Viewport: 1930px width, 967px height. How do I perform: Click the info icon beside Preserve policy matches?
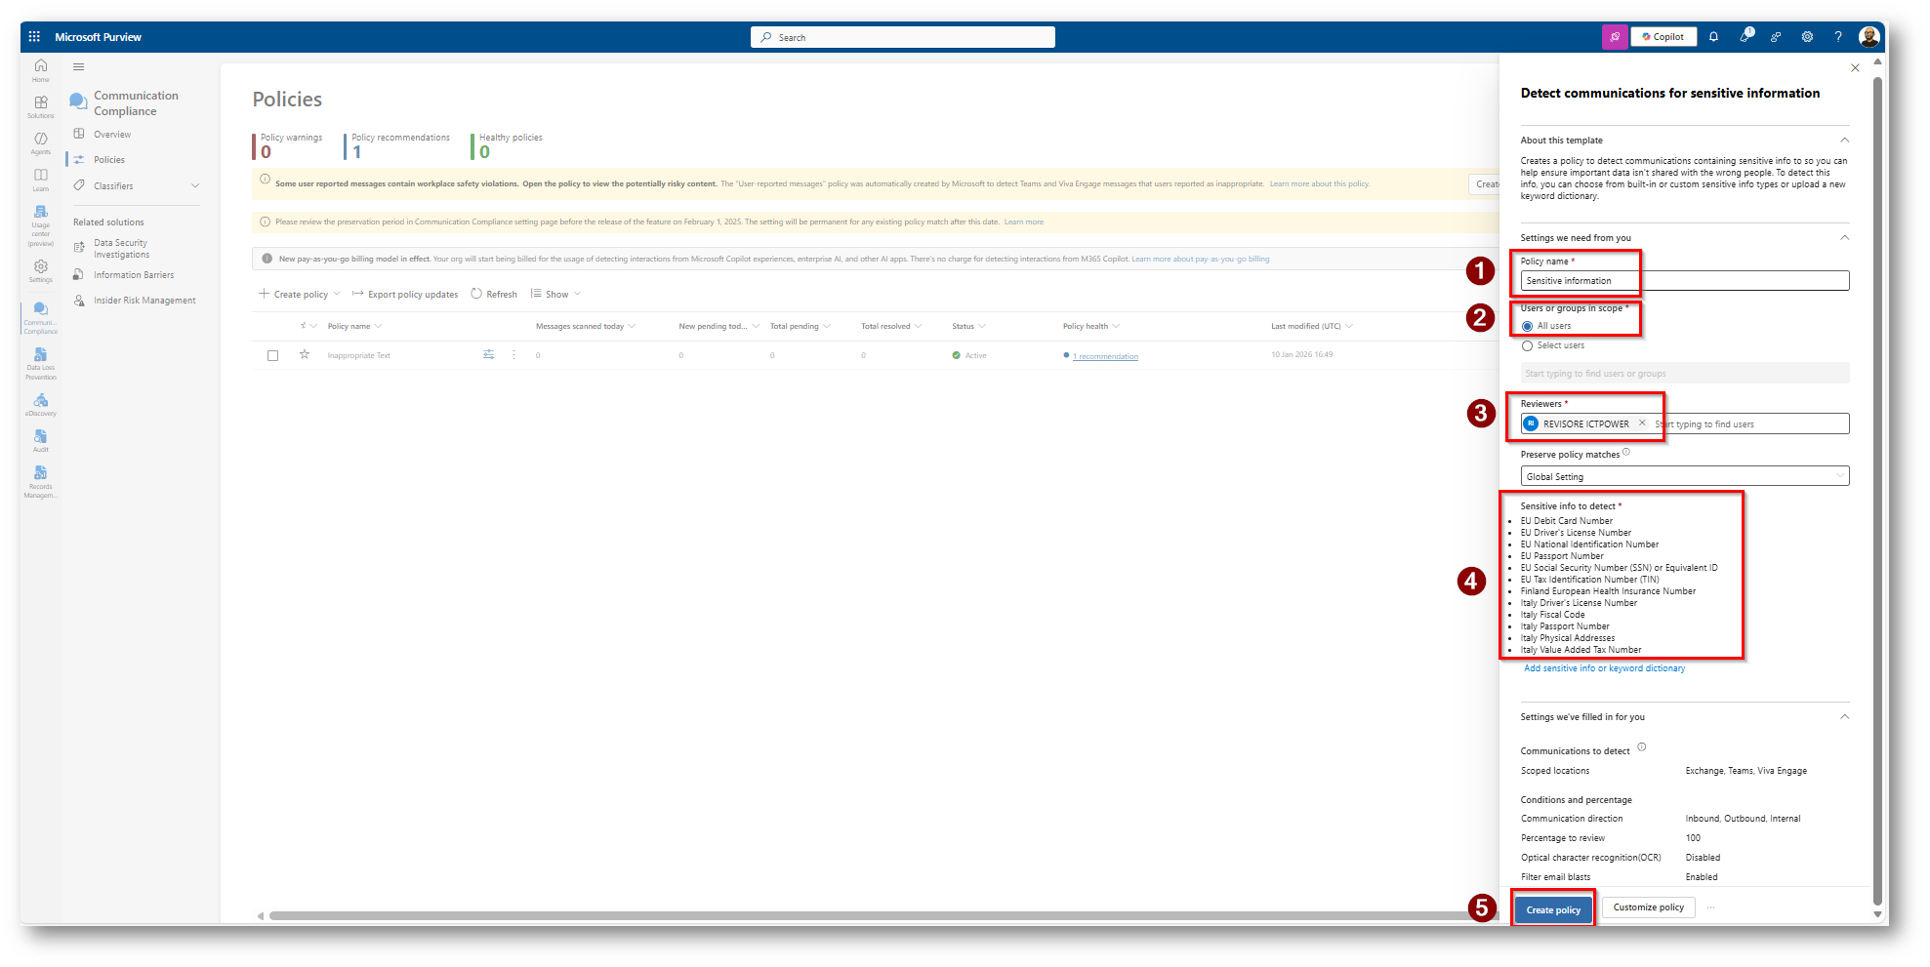tap(1626, 452)
